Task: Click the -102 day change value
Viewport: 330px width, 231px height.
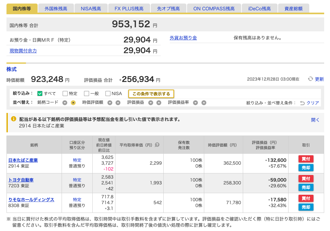Action: click(x=108, y=169)
